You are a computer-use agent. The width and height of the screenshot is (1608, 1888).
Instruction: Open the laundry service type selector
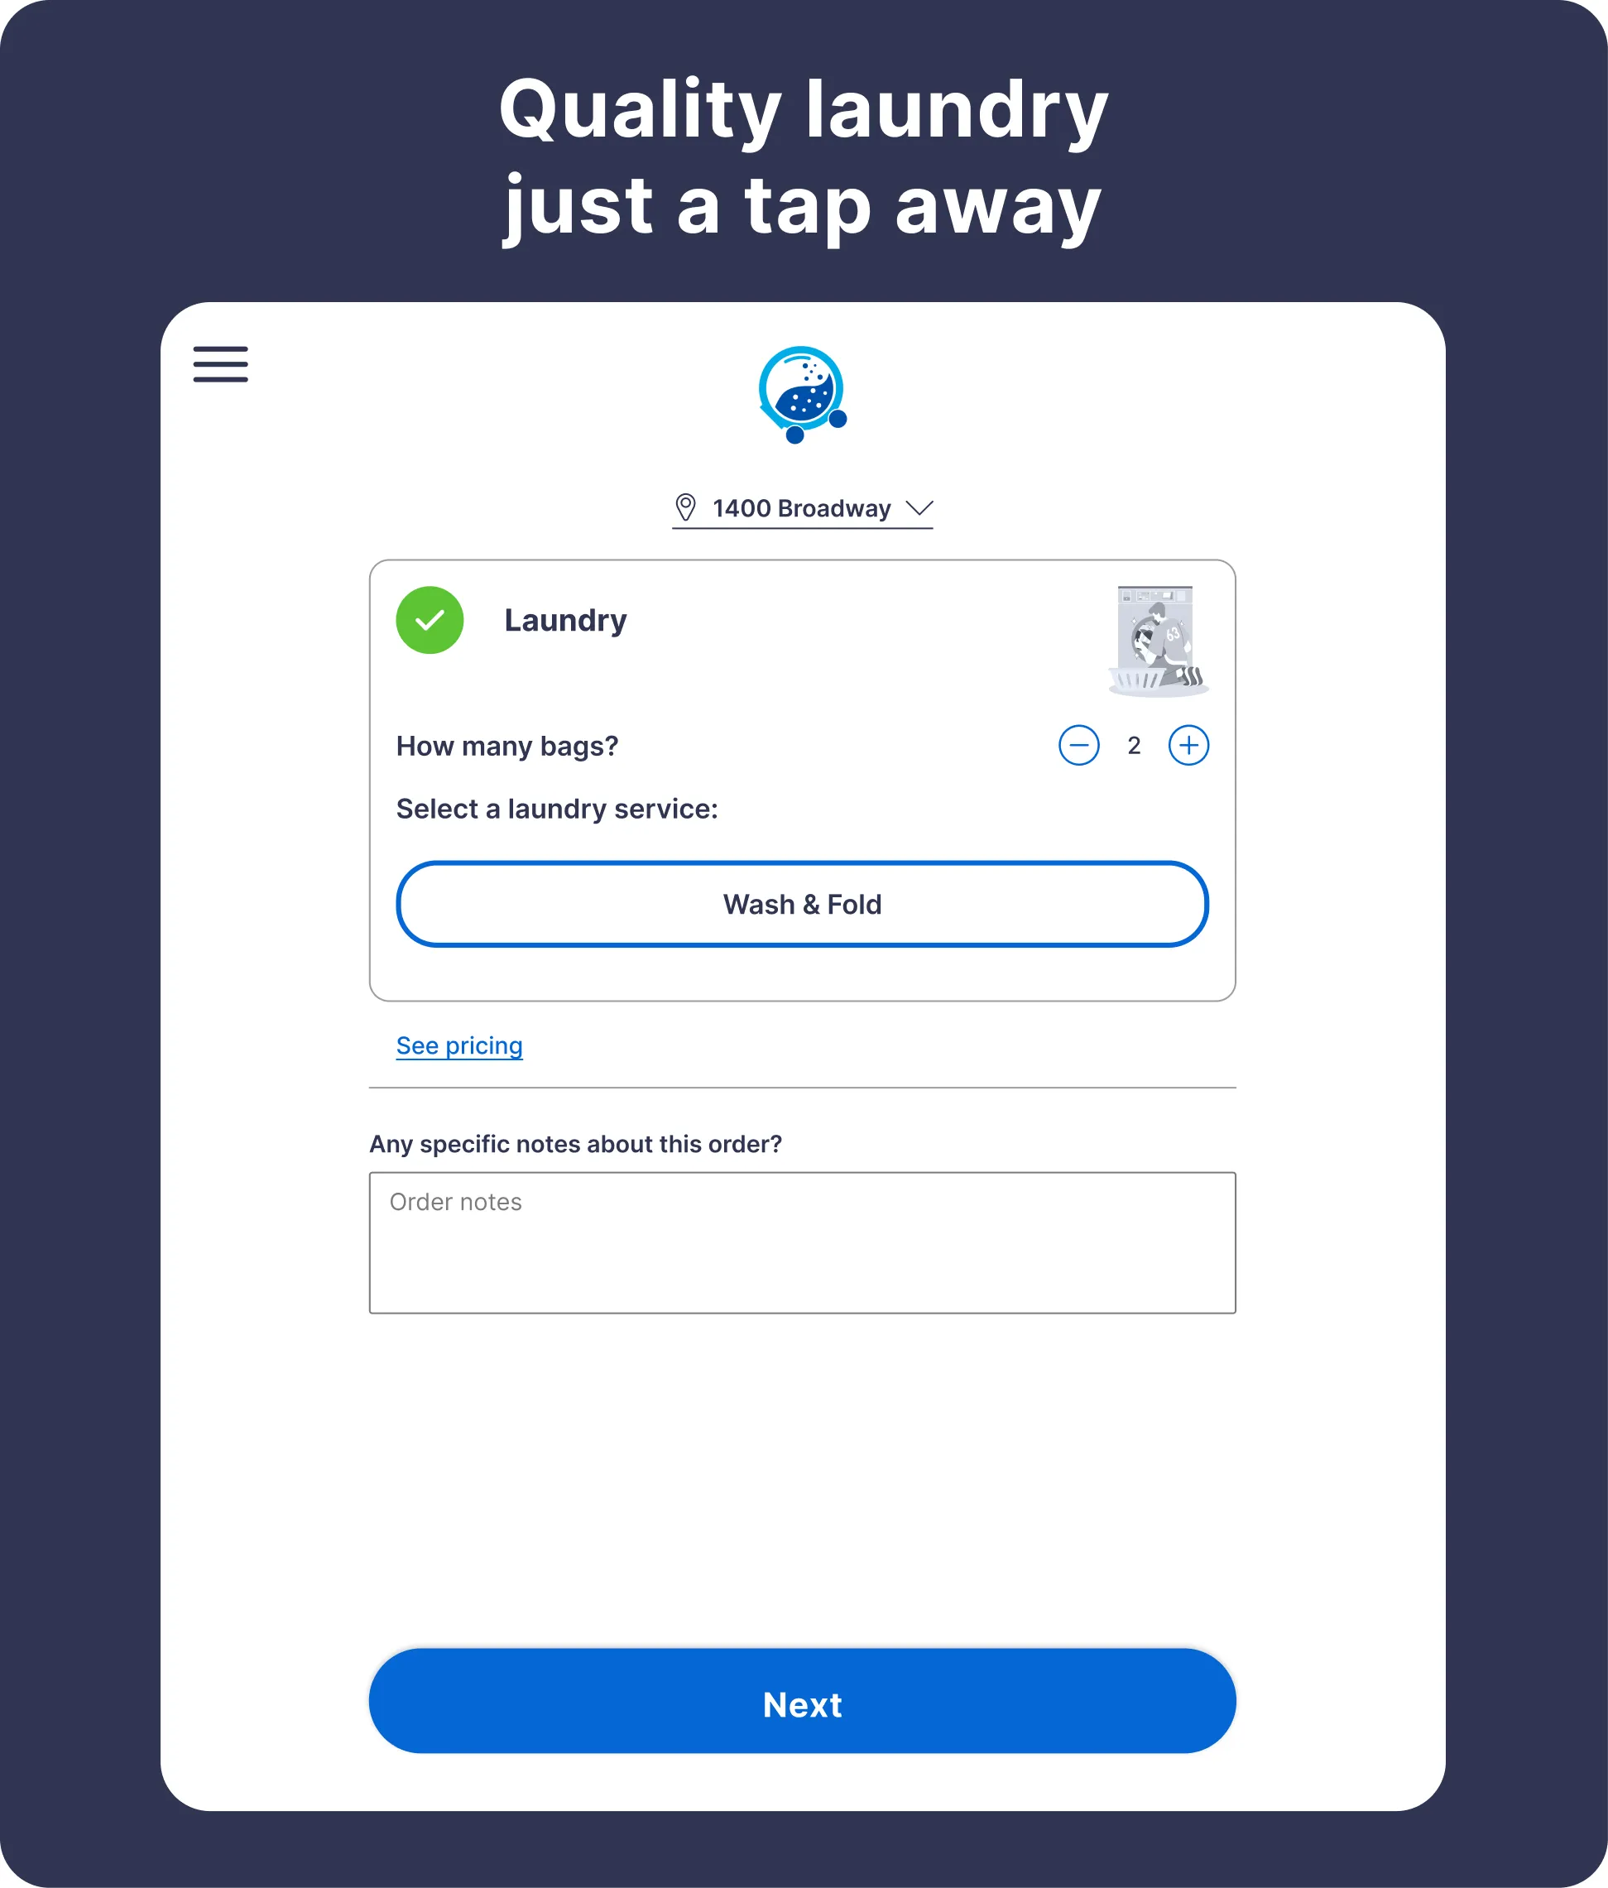[803, 903]
